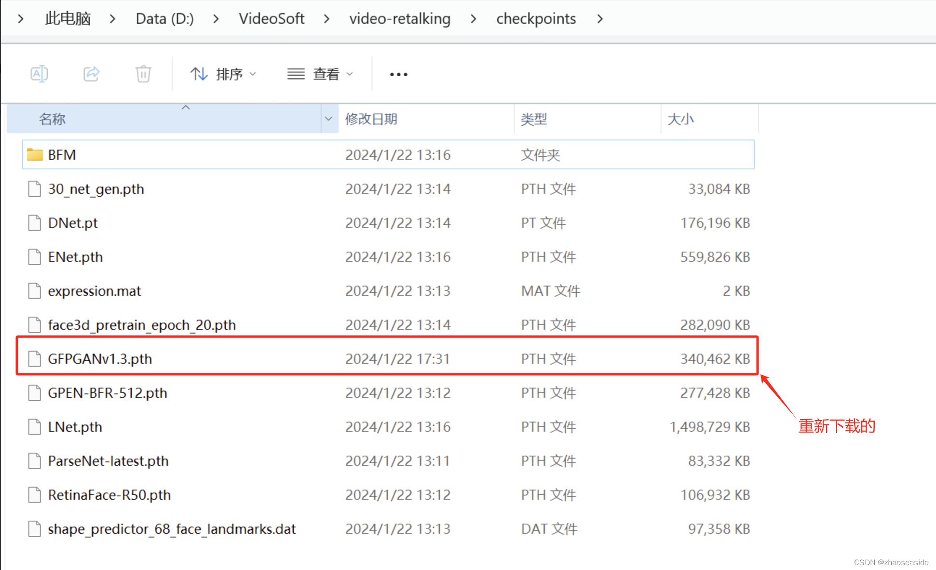This screenshot has height=570, width=936.
Task: Click the PT 文件 type cell
Action: point(543,223)
